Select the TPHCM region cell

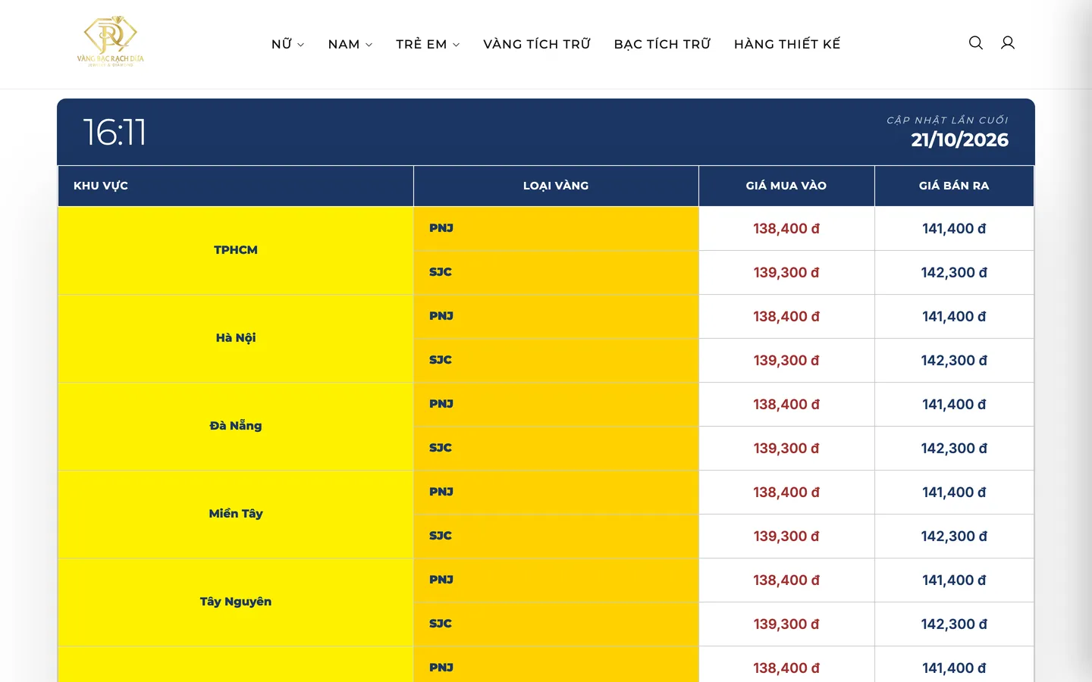point(236,250)
